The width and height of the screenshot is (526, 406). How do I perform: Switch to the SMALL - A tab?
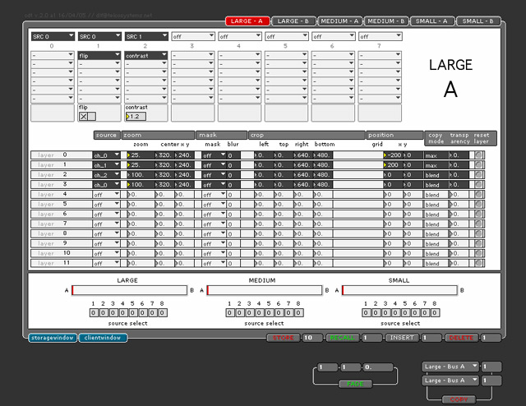pyautogui.click(x=432, y=21)
